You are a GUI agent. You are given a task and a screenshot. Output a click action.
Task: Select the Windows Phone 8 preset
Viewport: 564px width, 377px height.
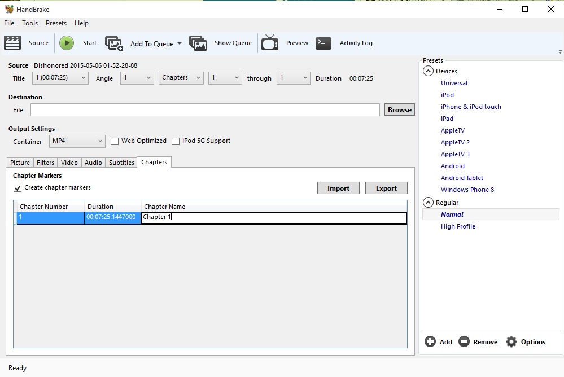coord(467,190)
